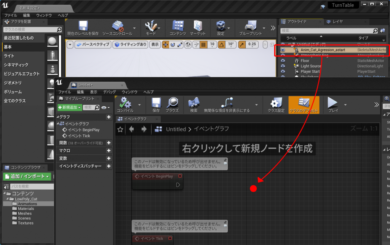
Task: Toggle visibility of Floor actor
Action: pyautogui.click(x=283, y=61)
